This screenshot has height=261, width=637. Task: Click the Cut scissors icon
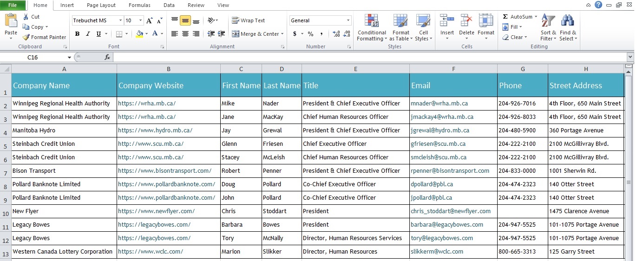pos(26,17)
